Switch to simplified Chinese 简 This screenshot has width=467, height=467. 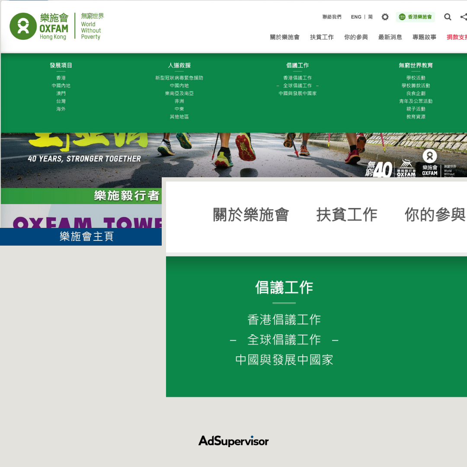click(370, 17)
